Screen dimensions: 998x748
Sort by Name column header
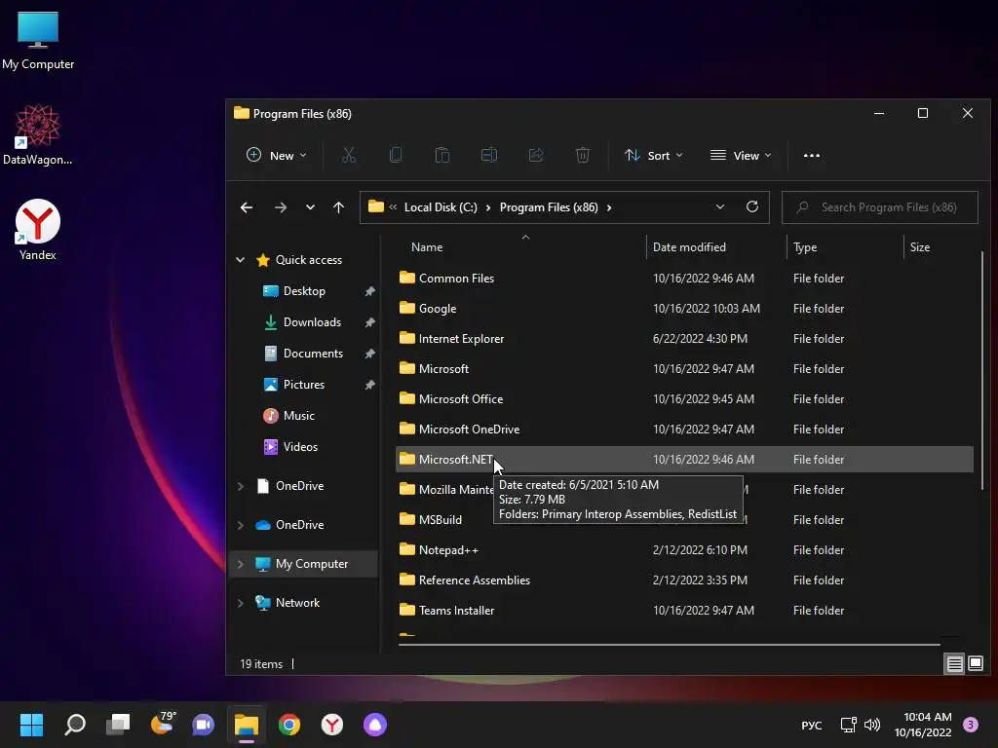pos(427,246)
